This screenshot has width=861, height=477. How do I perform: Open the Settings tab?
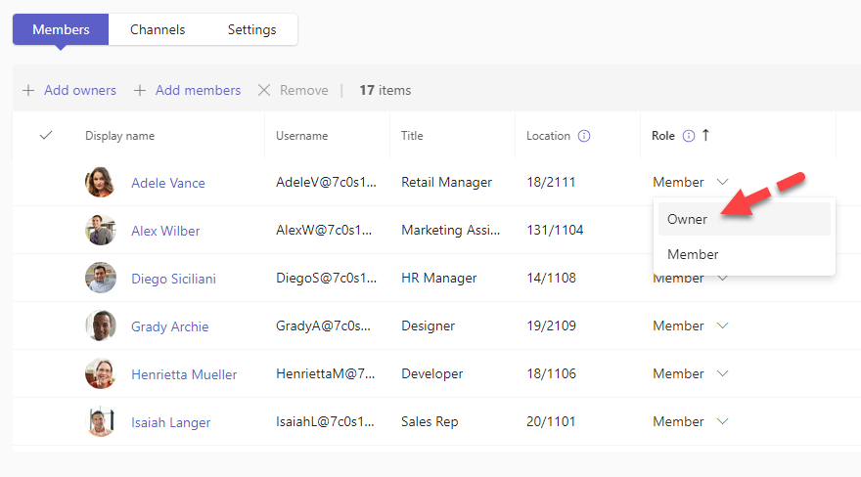[252, 29]
